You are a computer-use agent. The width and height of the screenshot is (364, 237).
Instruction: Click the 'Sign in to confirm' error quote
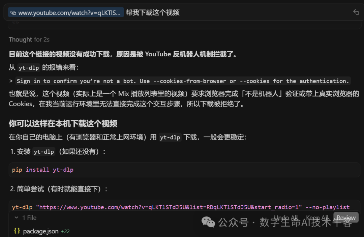pos(183,81)
